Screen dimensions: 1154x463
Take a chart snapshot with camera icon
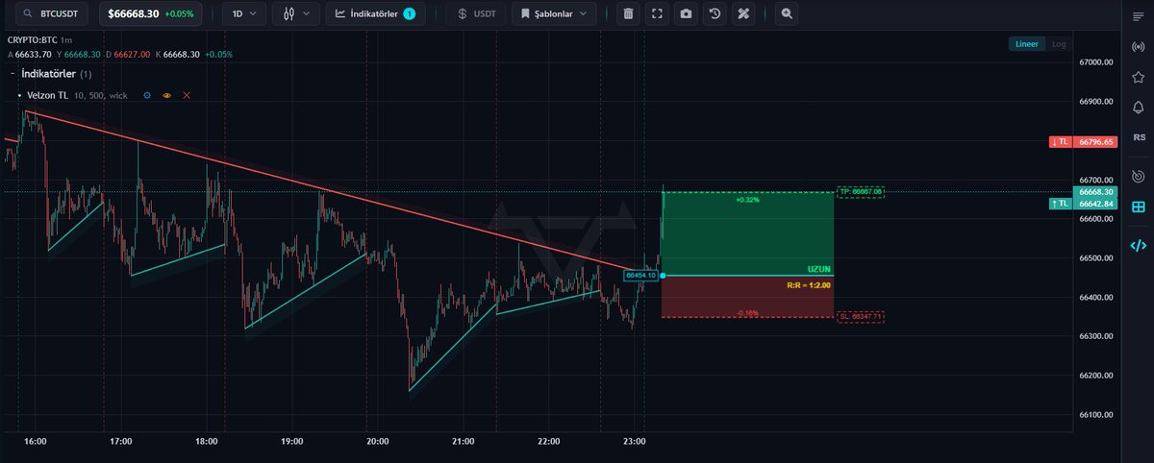pos(686,14)
